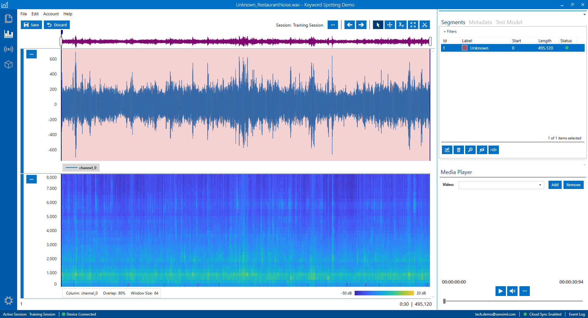Open waveform graph options menu button
The image size is (588, 318).
pyautogui.click(x=32, y=54)
